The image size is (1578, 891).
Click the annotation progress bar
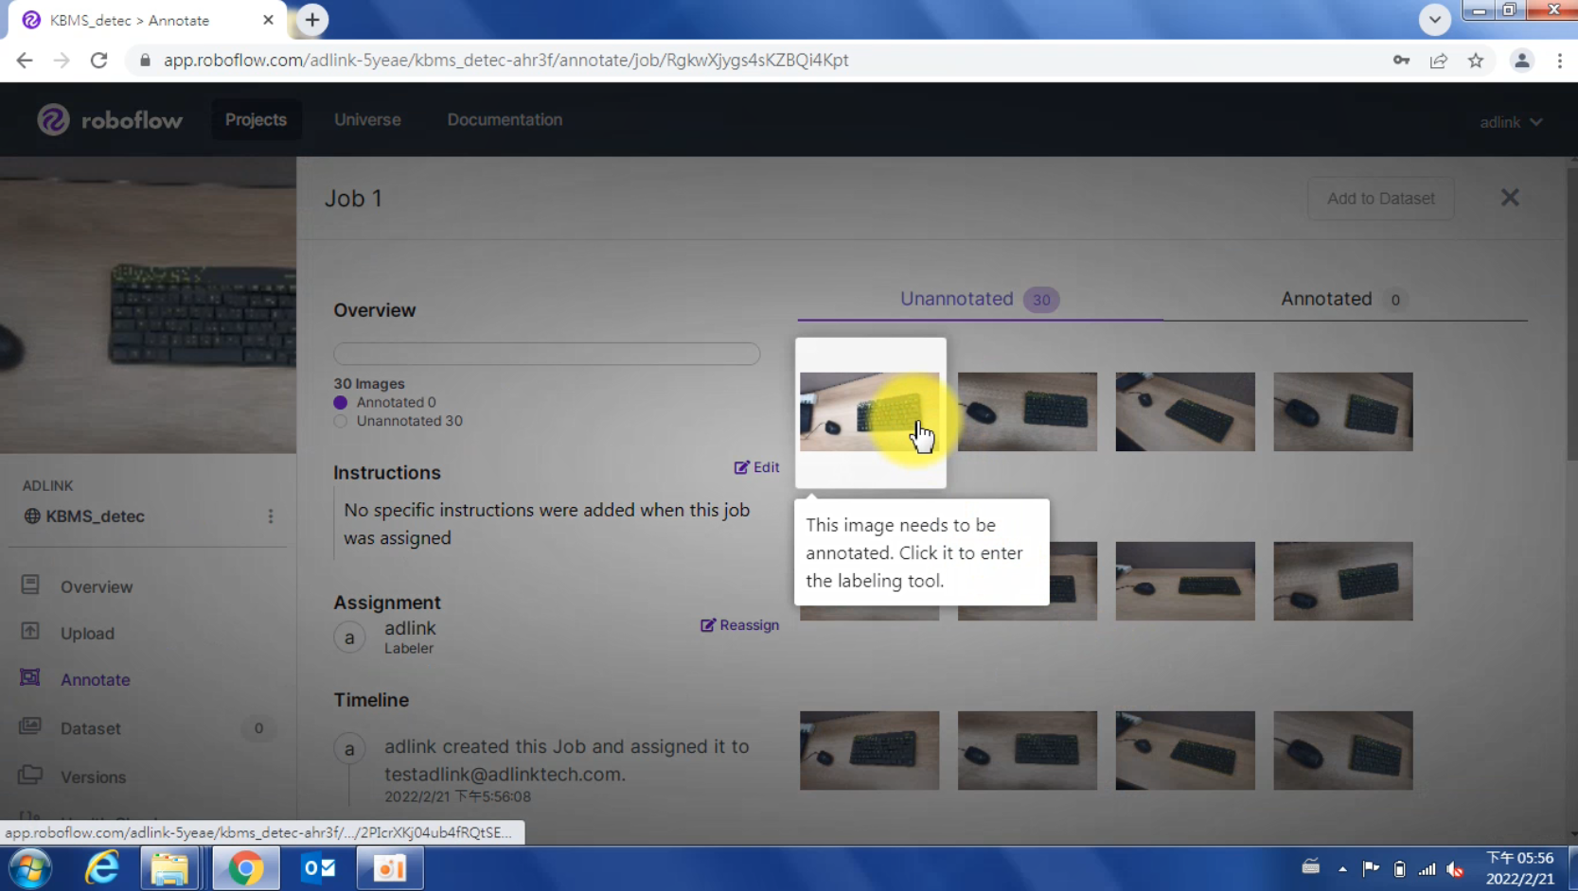pyautogui.click(x=546, y=354)
